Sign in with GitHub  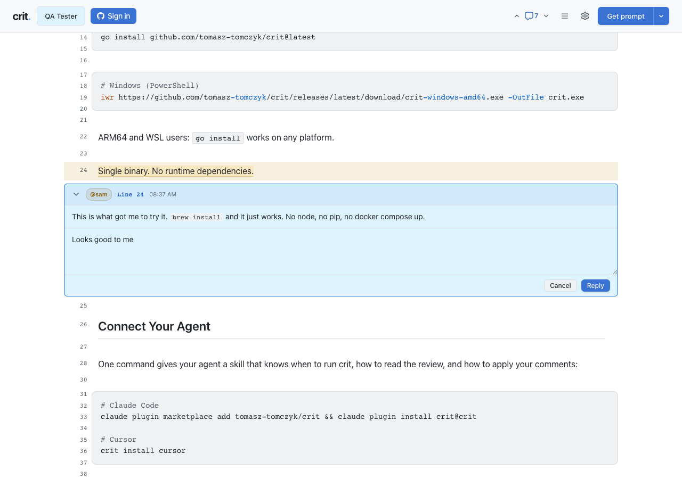[x=113, y=16]
